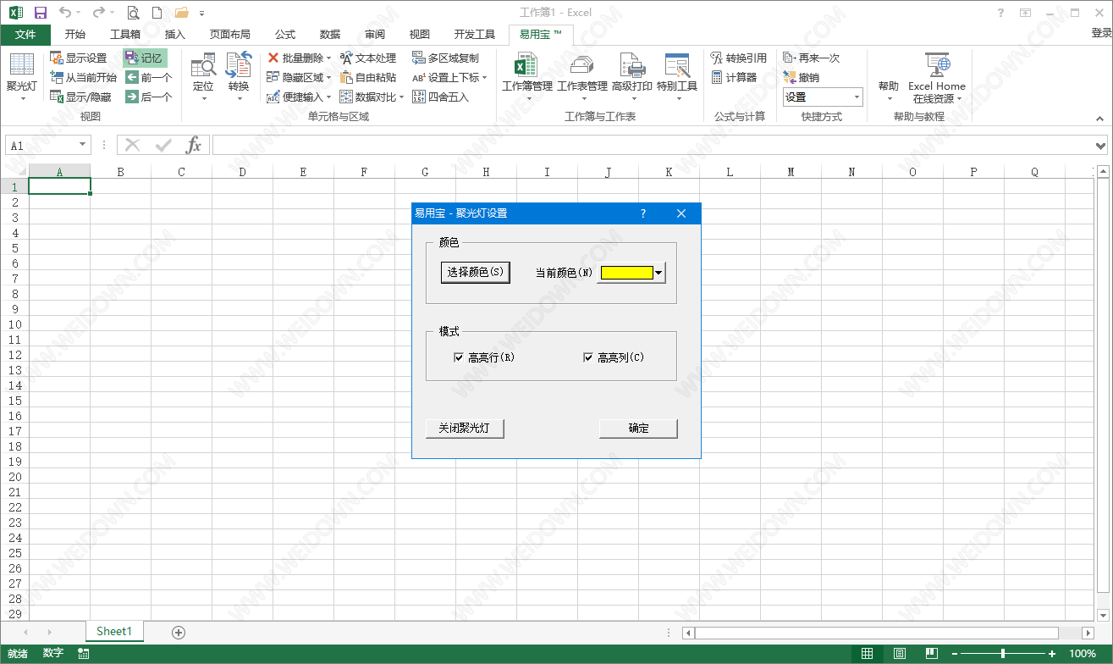Select 从当前开始 in view group
Viewport: 1113px width, 664px height.
pyautogui.click(x=83, y=77)
